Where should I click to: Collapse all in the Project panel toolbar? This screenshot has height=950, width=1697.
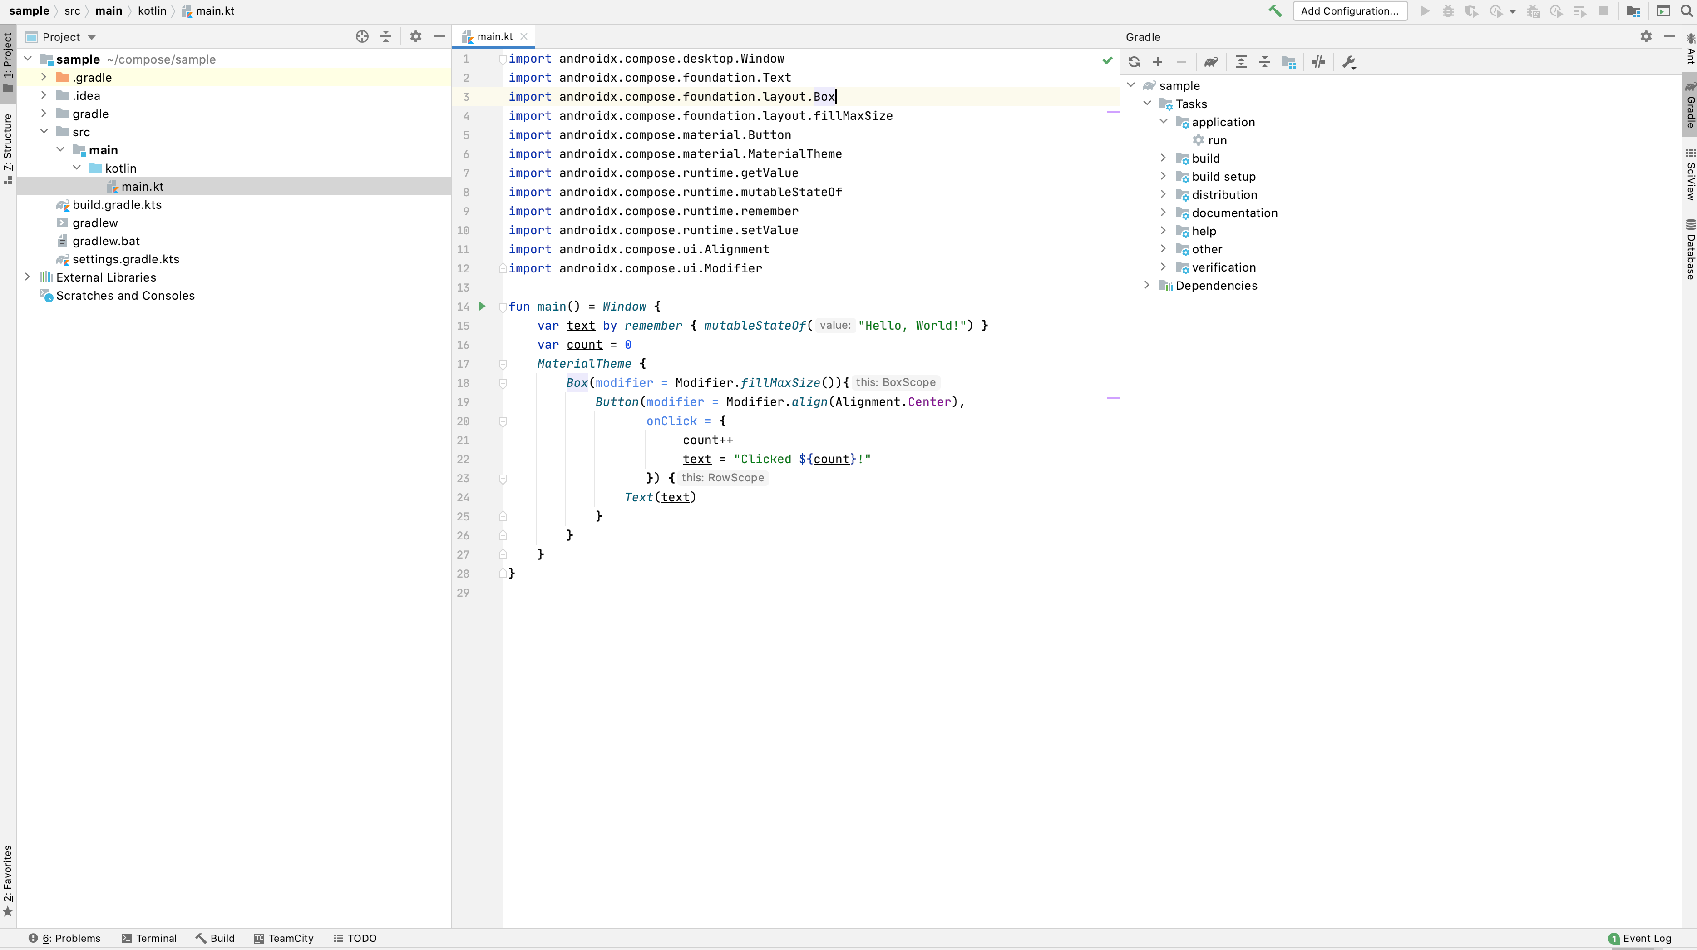386,37
